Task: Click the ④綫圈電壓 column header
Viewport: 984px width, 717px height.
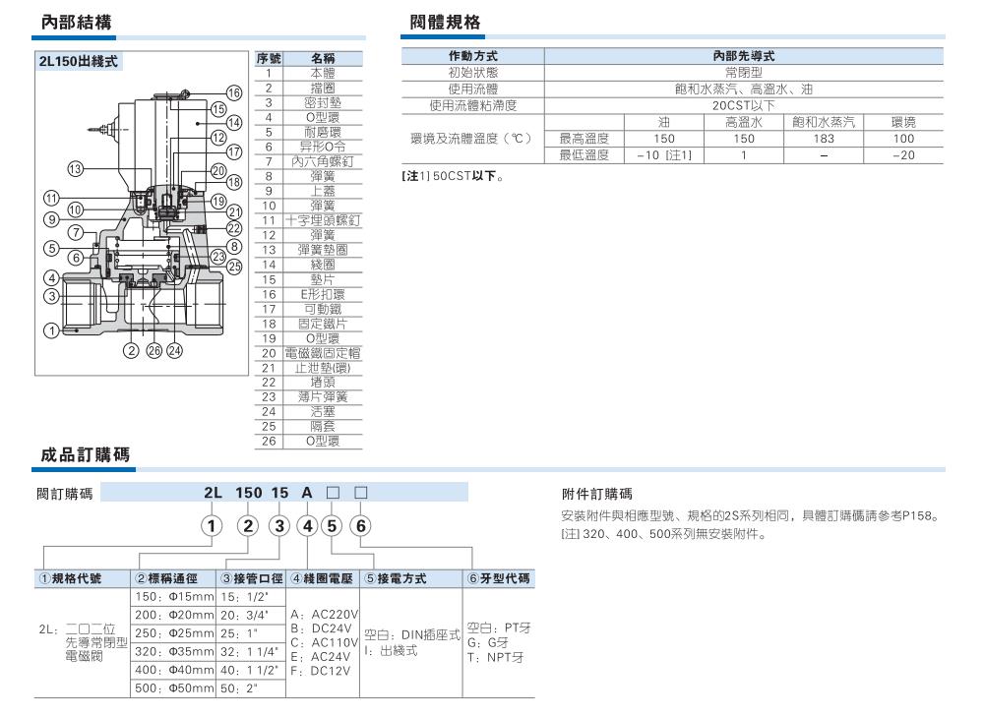Action: pos(327,578)
